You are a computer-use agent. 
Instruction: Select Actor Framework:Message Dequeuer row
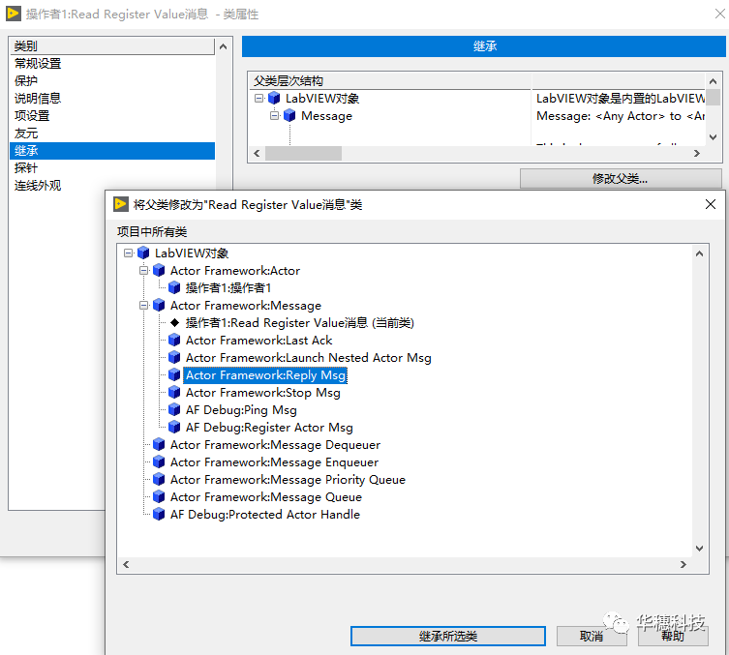click(275, 444)
